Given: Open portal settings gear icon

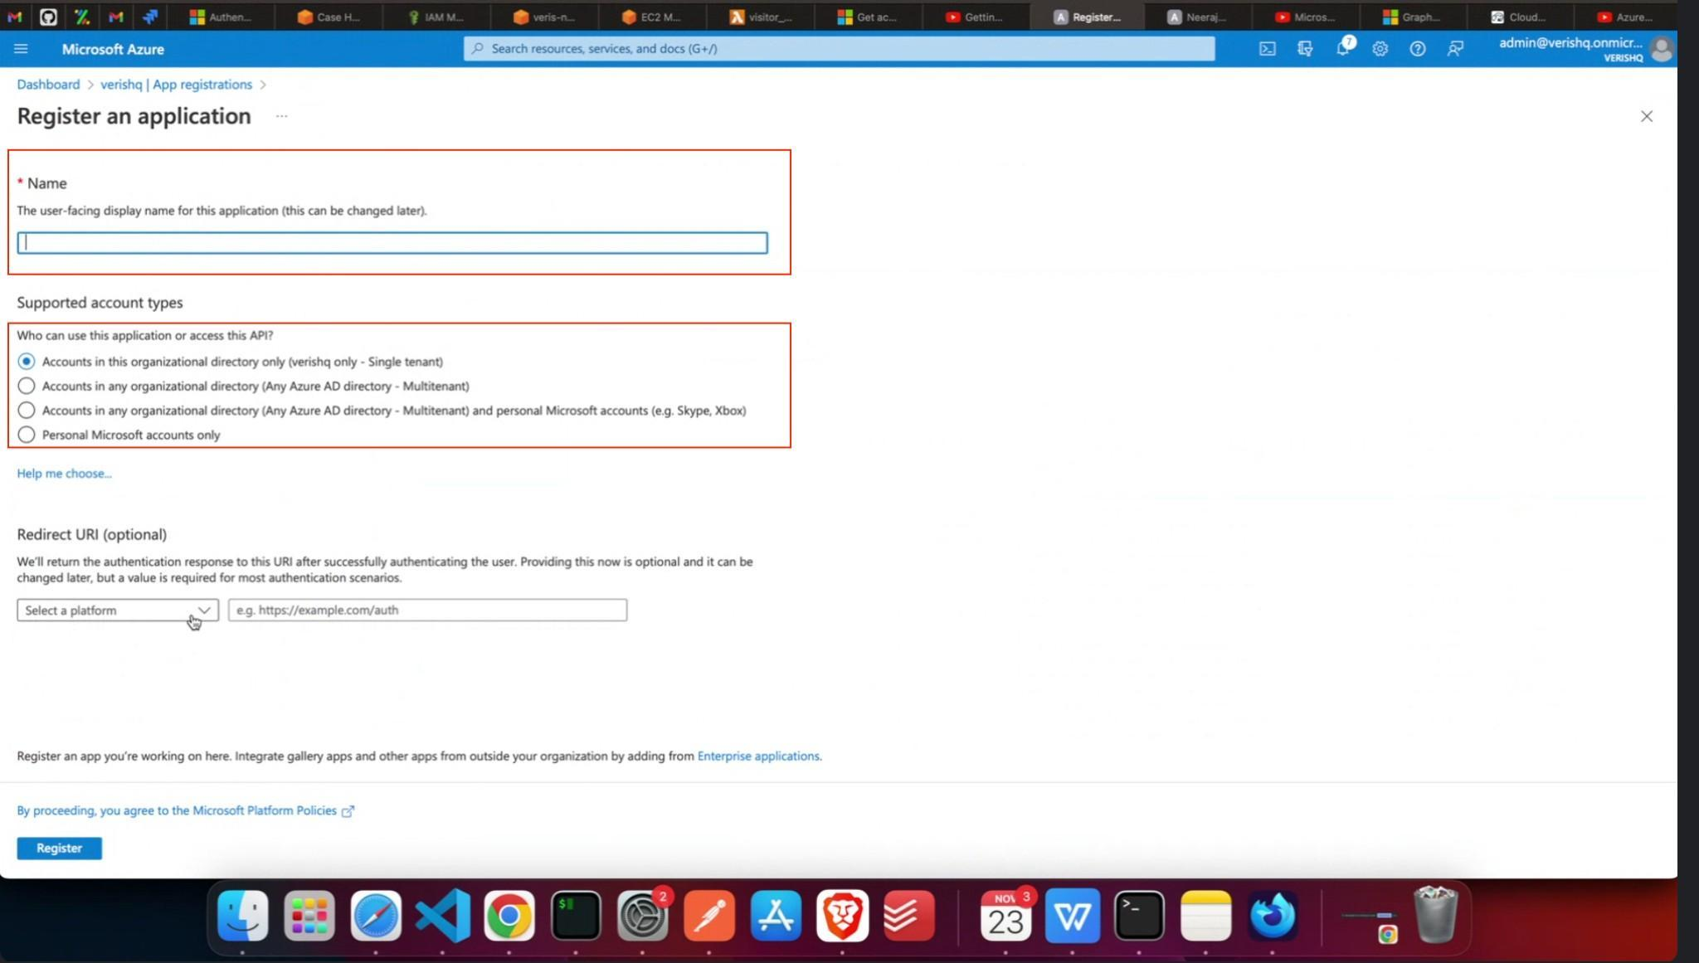Looking at the screenshot, I should click(x=1380, y=49).
